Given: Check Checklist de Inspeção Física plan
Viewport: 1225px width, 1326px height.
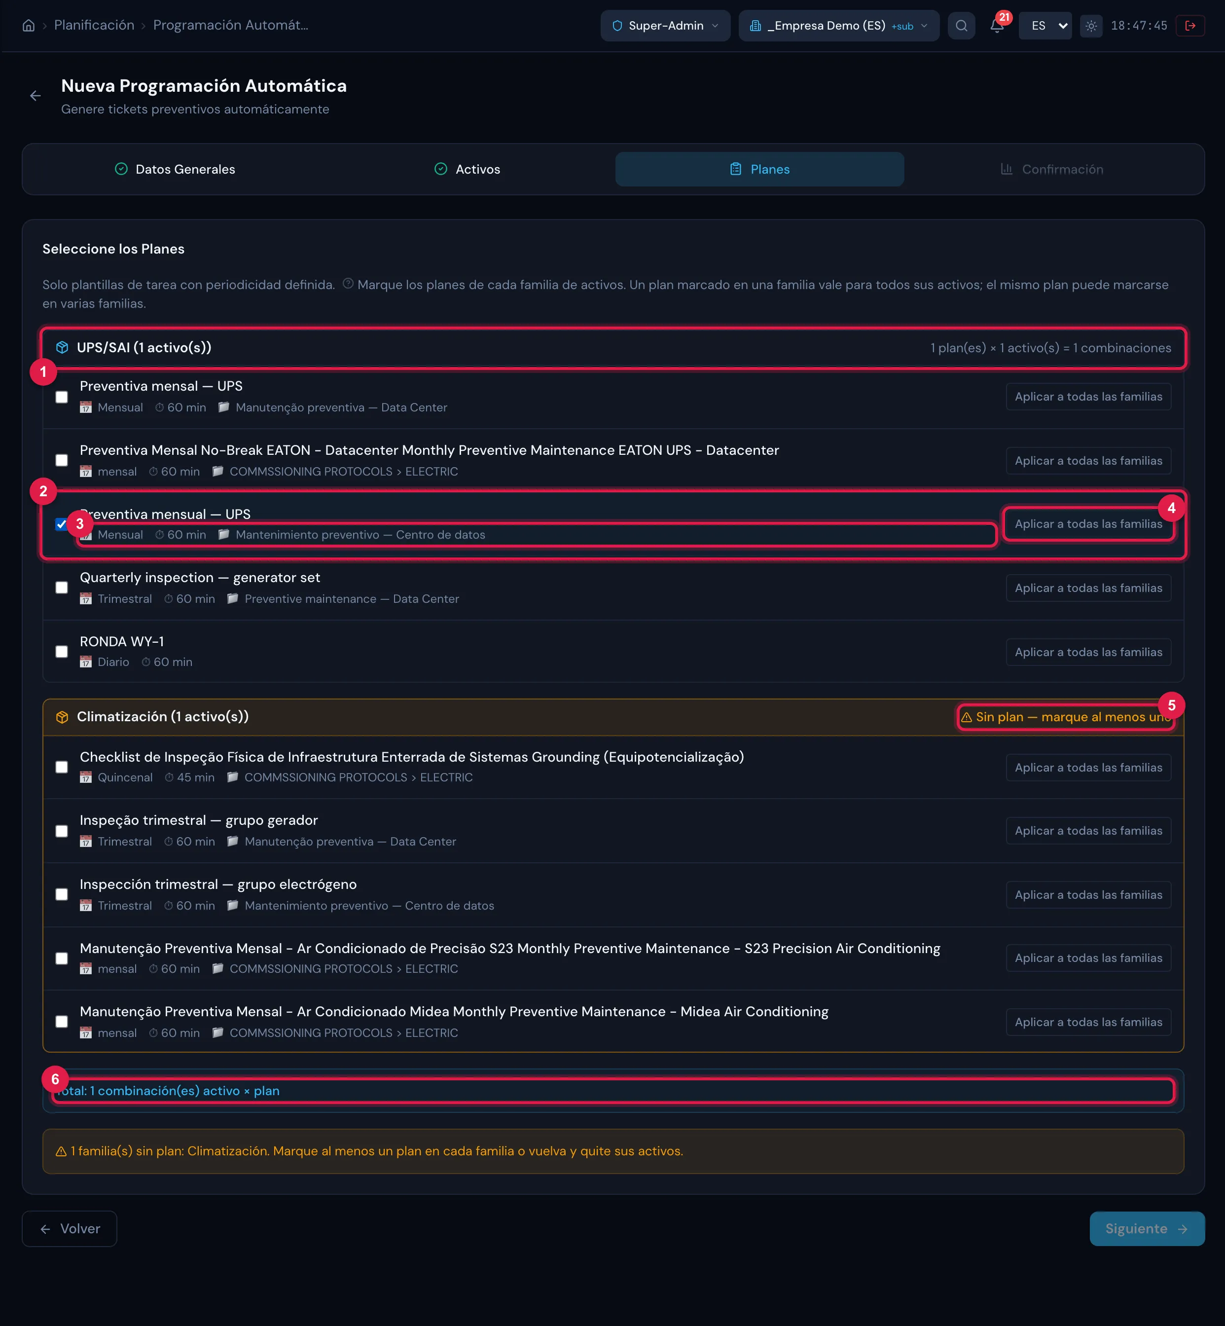Looking at the screenshot, I should click(x=62, y=767).
